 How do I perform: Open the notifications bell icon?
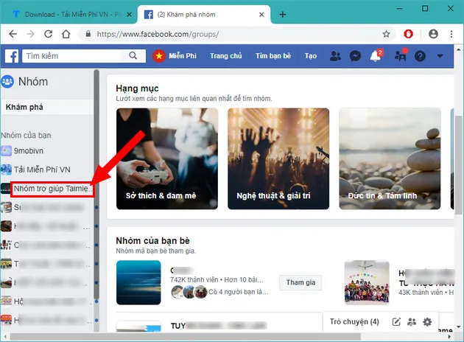point(375,56)
